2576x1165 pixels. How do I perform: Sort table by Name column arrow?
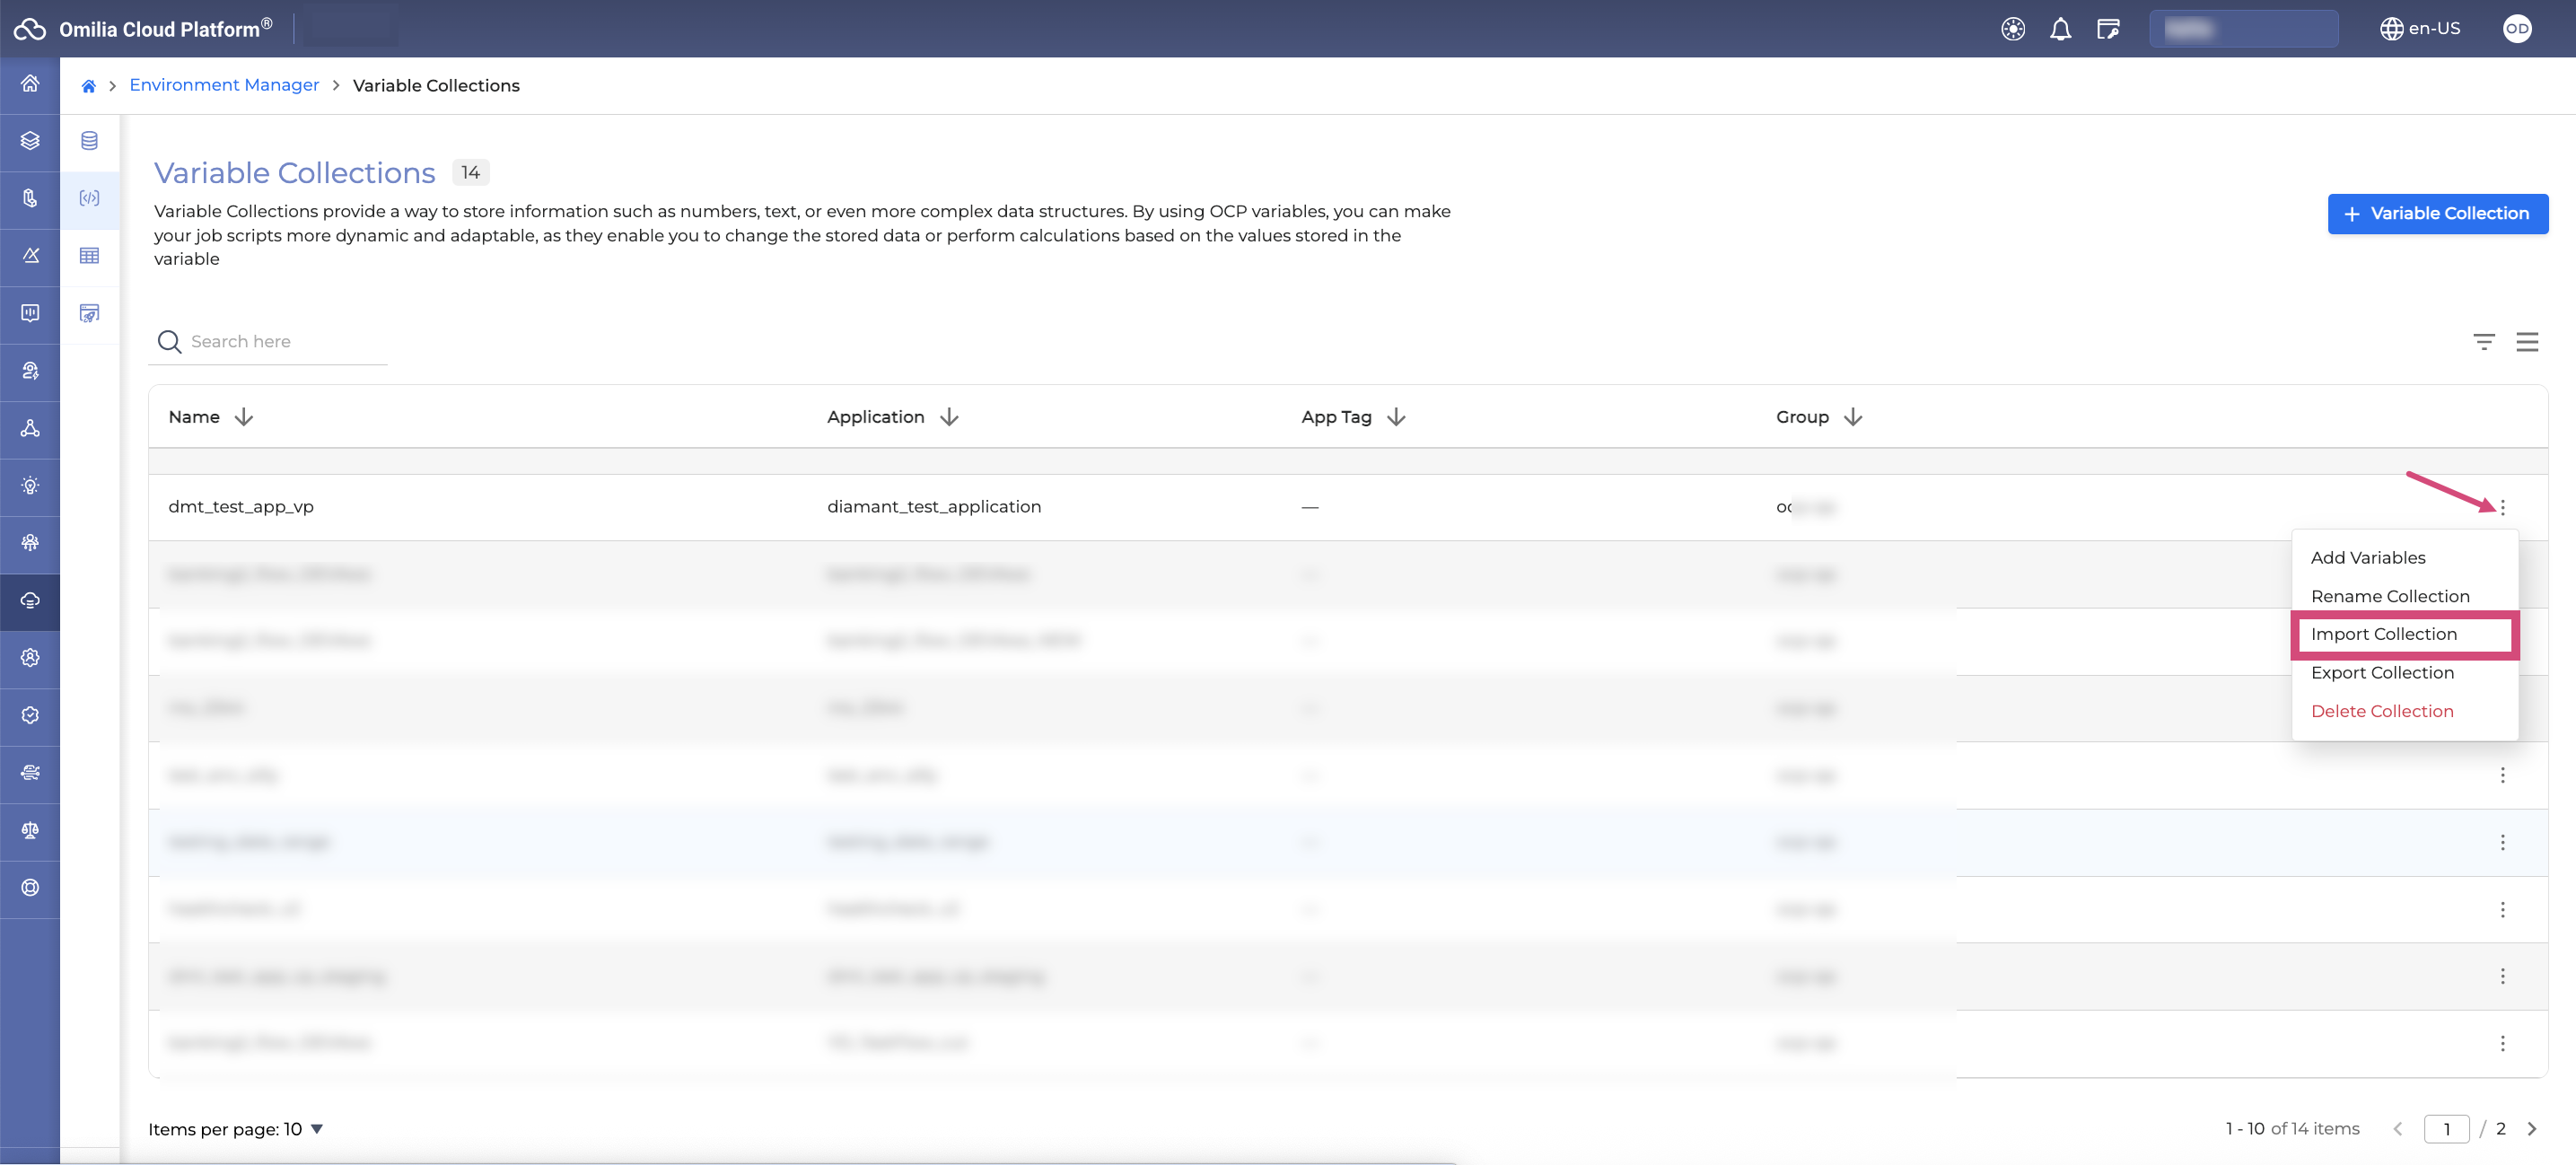244,417
